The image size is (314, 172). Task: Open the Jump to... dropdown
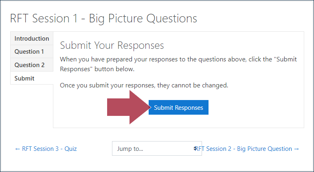click(157, 148)
